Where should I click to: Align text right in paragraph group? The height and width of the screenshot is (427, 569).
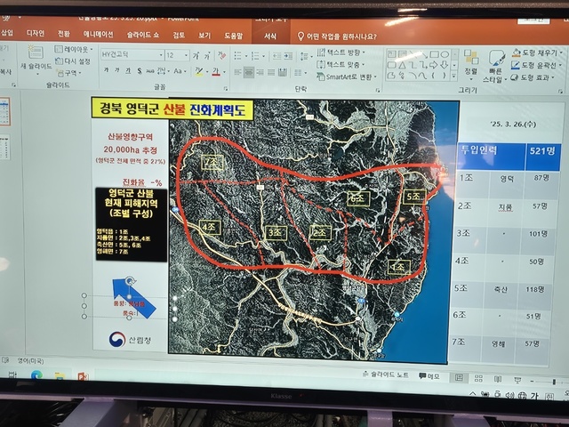click(260, 72)
